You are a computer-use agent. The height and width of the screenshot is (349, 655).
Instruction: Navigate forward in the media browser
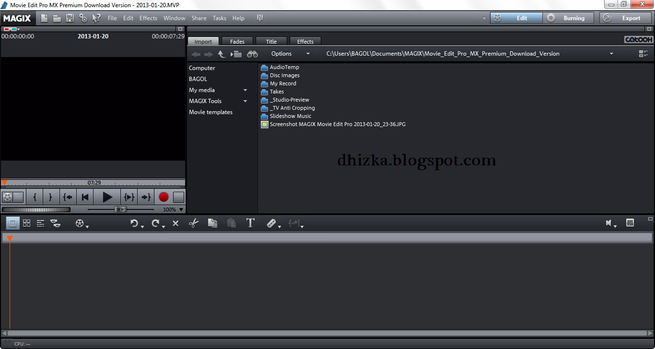click(x=208, y=54)
